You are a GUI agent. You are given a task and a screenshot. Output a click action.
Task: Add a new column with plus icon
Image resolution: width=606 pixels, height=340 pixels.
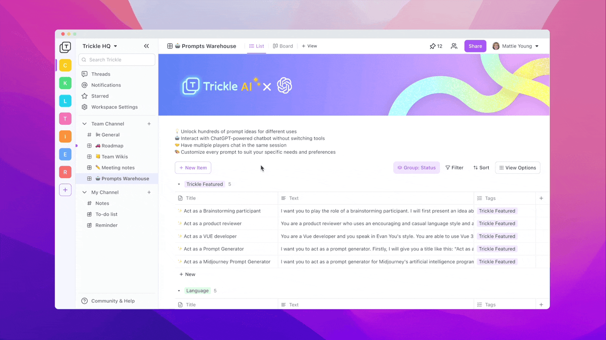[x=541, y=198]
